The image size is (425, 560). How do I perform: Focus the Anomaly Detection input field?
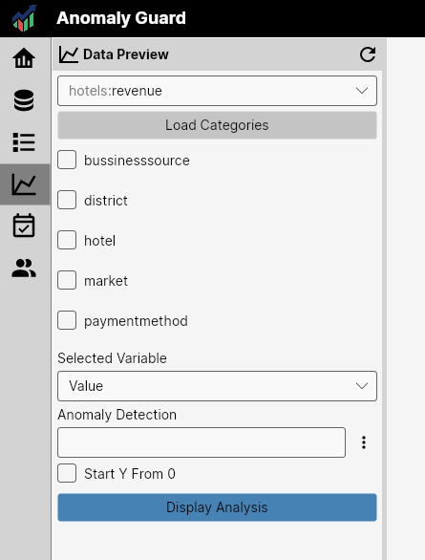202,442
